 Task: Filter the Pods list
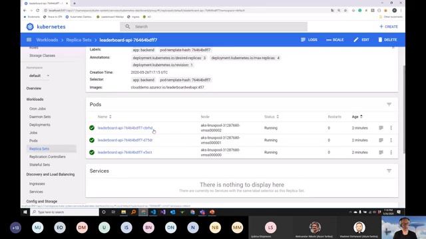(389, 104)
